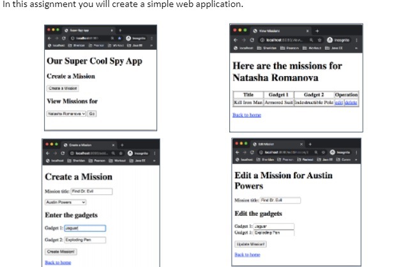Viewport: 417px width, 267px height.
Task: Click the Create a Mission button on home page
Action: pos(63,88)
